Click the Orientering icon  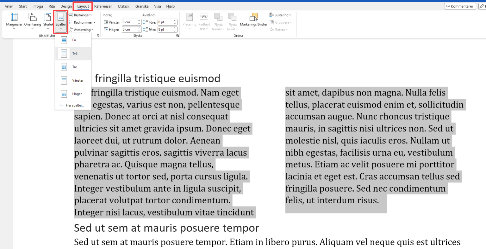(32, 21)
